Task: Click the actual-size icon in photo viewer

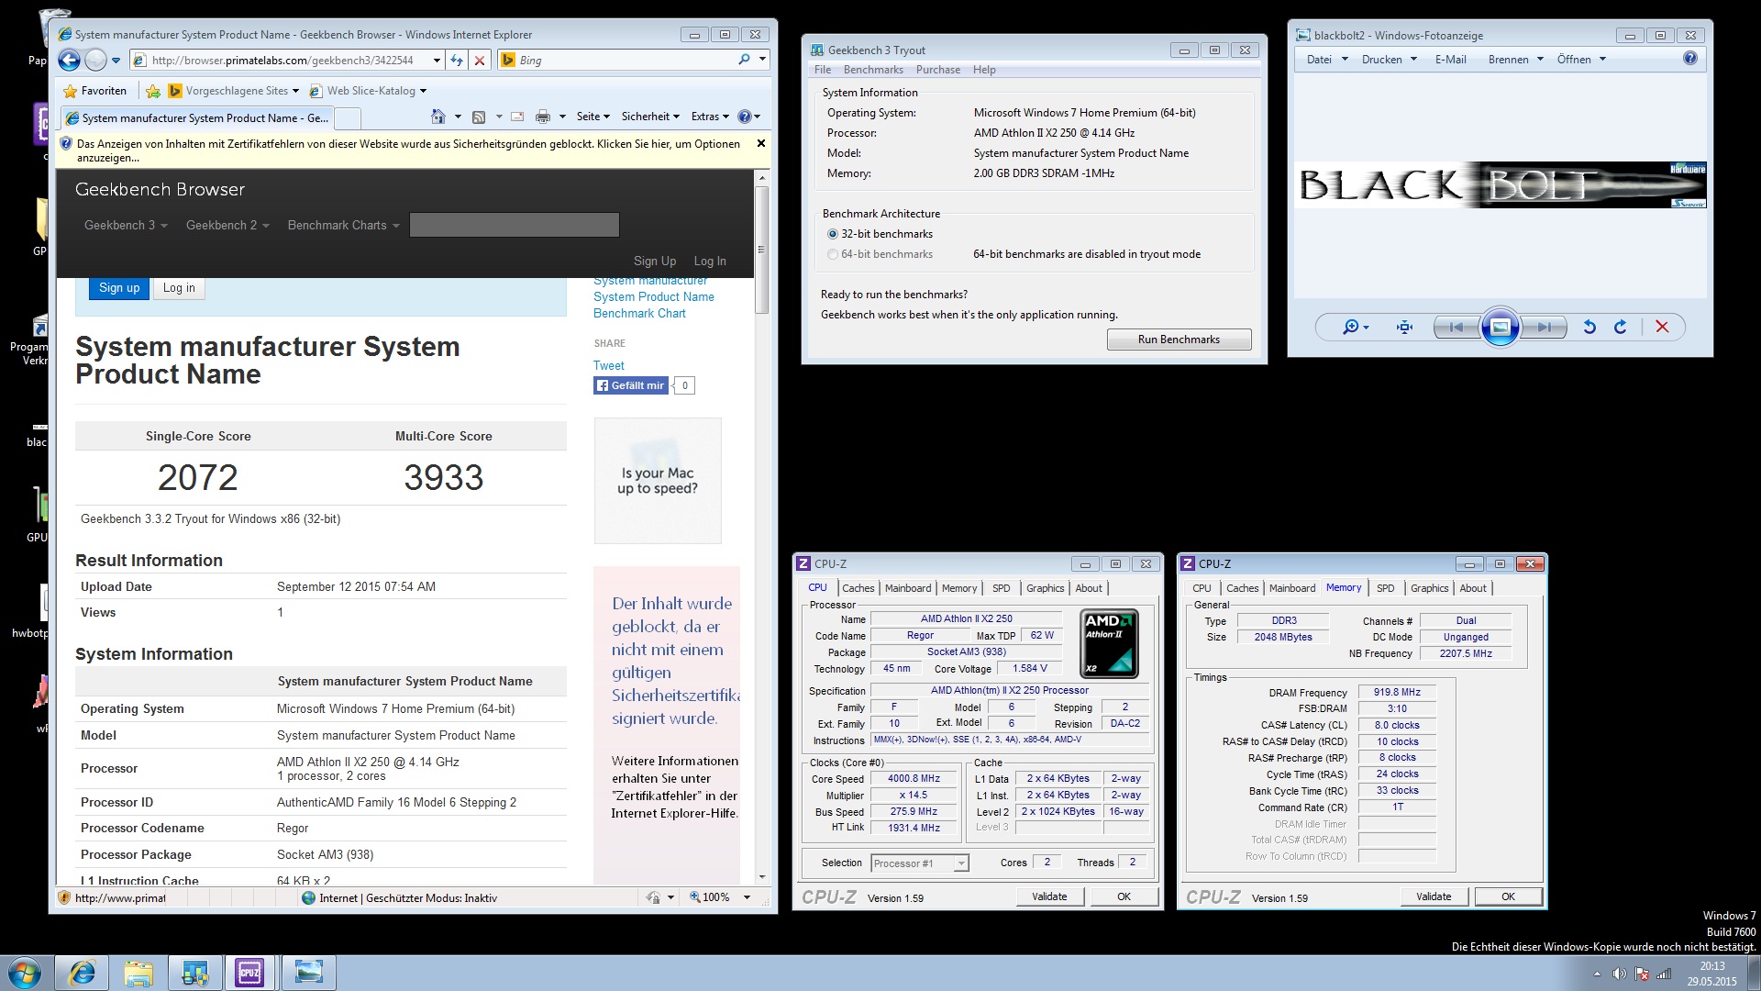Action: coord(1404,327)
